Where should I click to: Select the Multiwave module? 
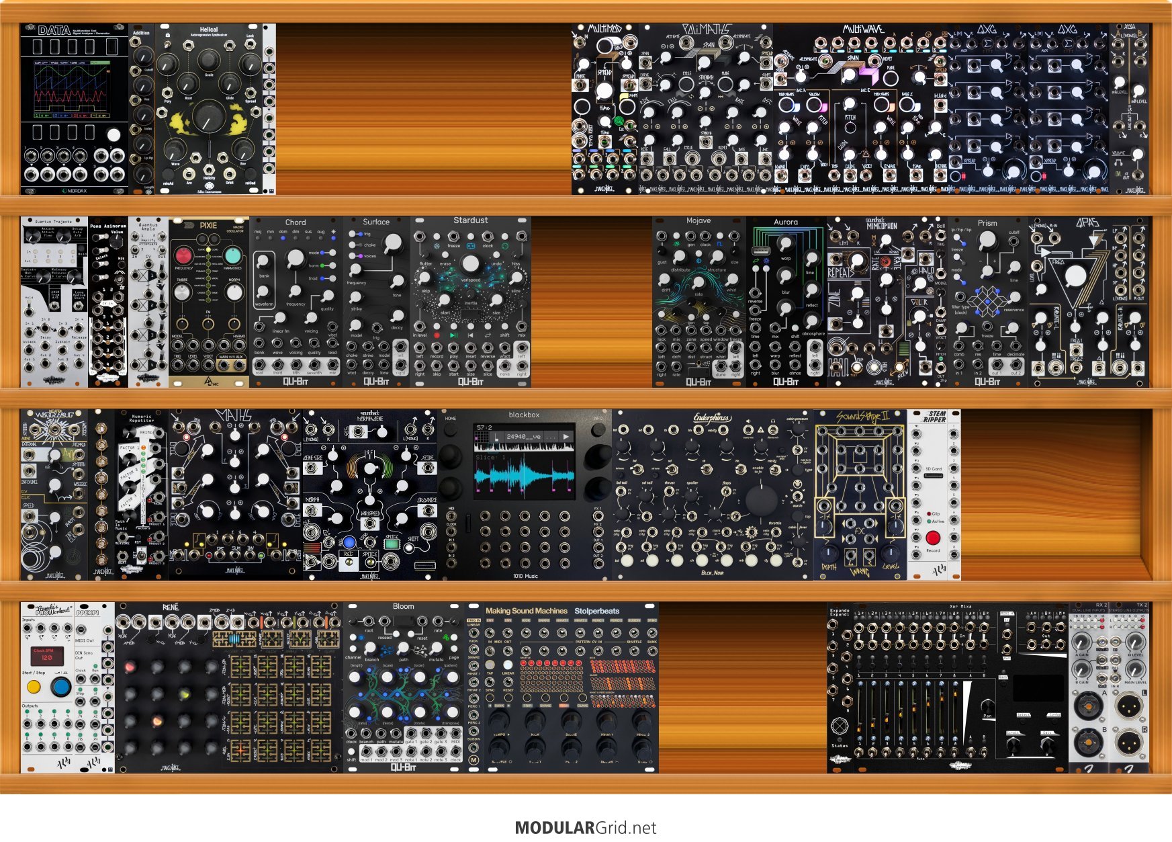pos(860,109)
